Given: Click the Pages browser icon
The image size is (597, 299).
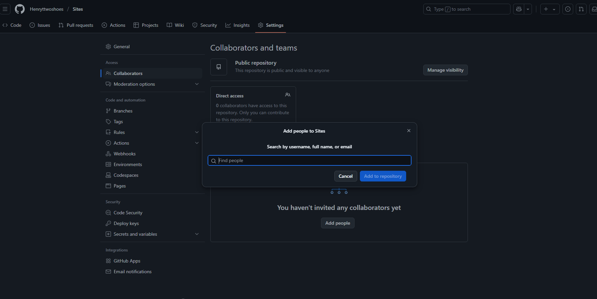Looking at the screenshot, I should click(x=108, y=186).
